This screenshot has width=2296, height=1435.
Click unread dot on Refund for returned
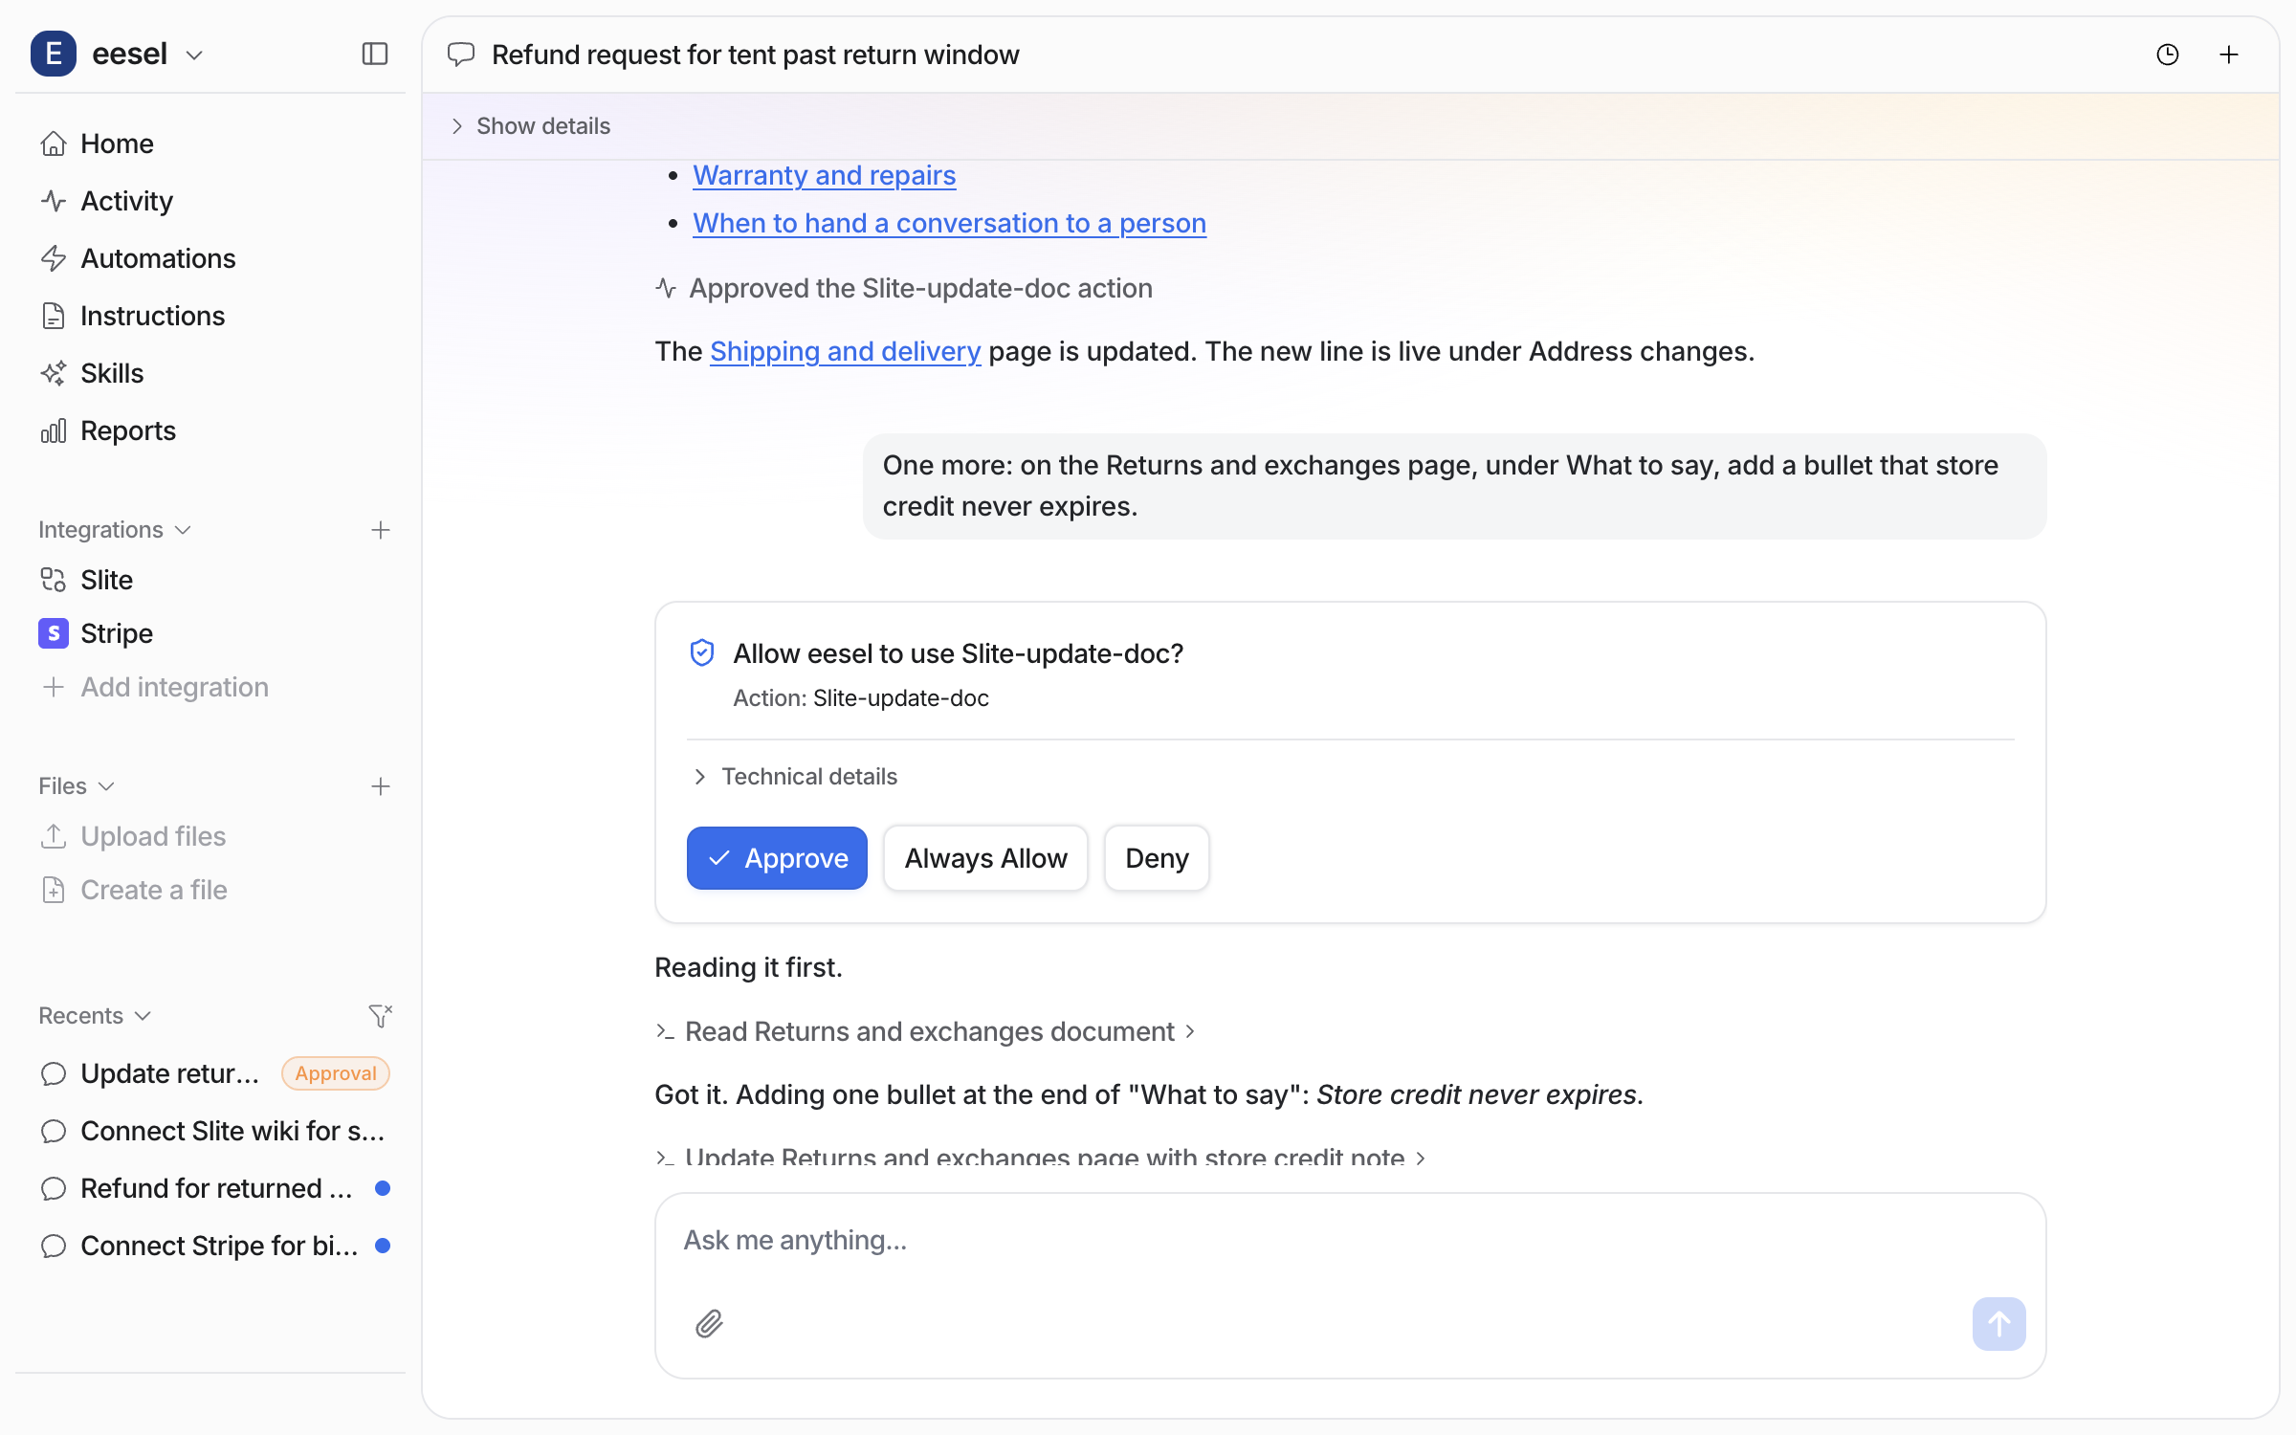[383, 1188]
